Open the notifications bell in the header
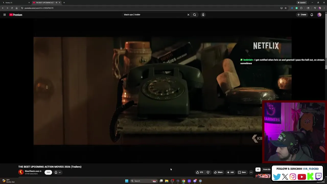 312,15
